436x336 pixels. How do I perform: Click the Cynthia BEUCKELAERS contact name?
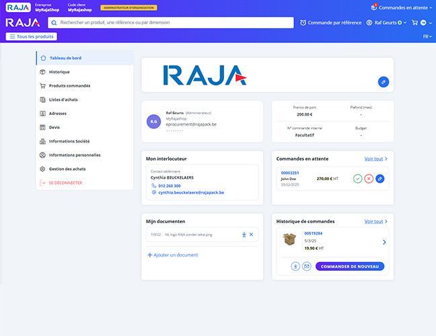pyautogui.click(x=172, y=177)
